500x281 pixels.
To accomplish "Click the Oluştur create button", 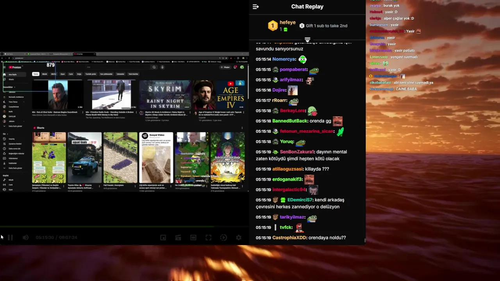I will tap(225, 67).
